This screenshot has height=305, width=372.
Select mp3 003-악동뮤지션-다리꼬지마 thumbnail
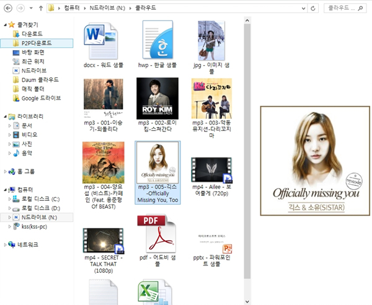point(211,99)
